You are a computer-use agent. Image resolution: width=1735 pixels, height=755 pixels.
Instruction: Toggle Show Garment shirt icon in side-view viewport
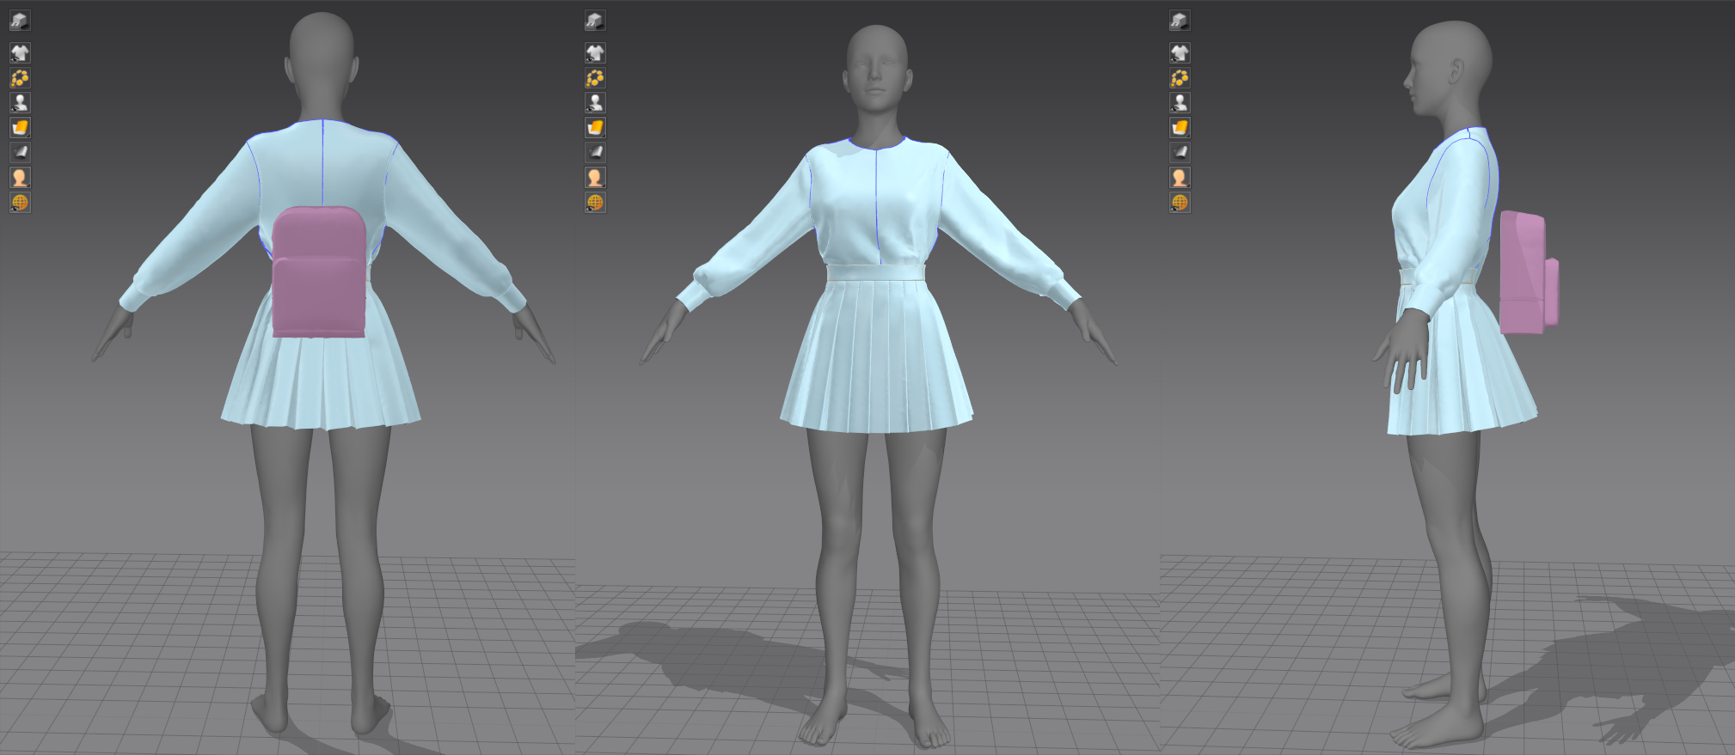[1180, 52]
